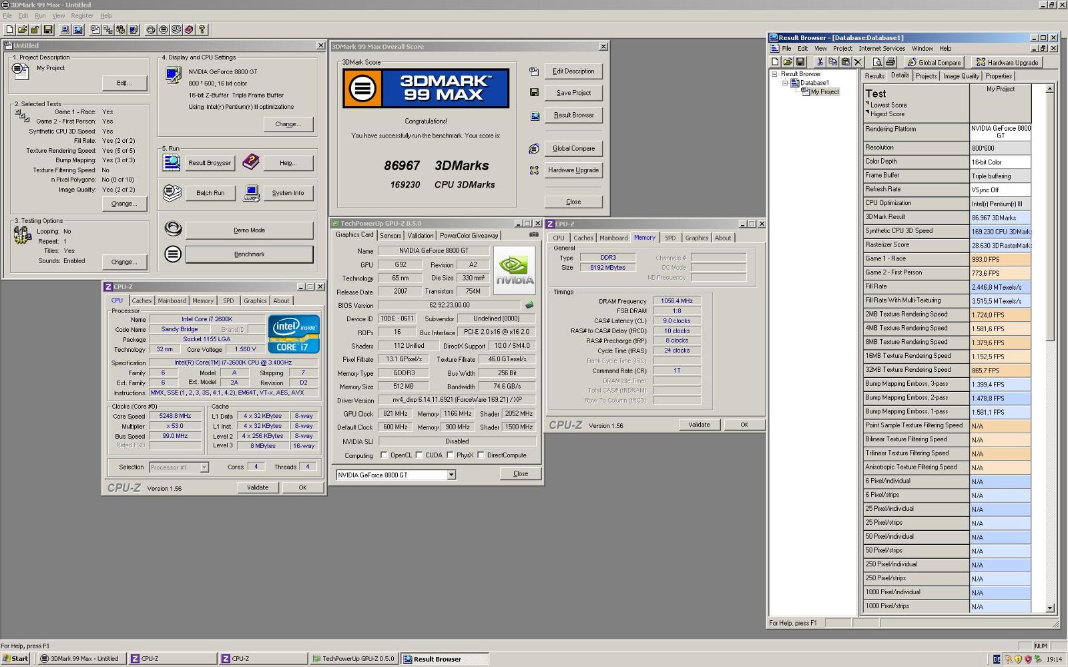
Task: Open the Image Quality tab in Result Browser
Action: (961, 76)
